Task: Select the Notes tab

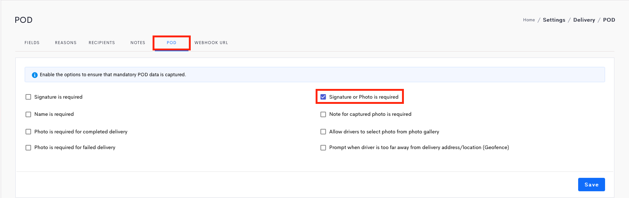Action: coord(138,43)
